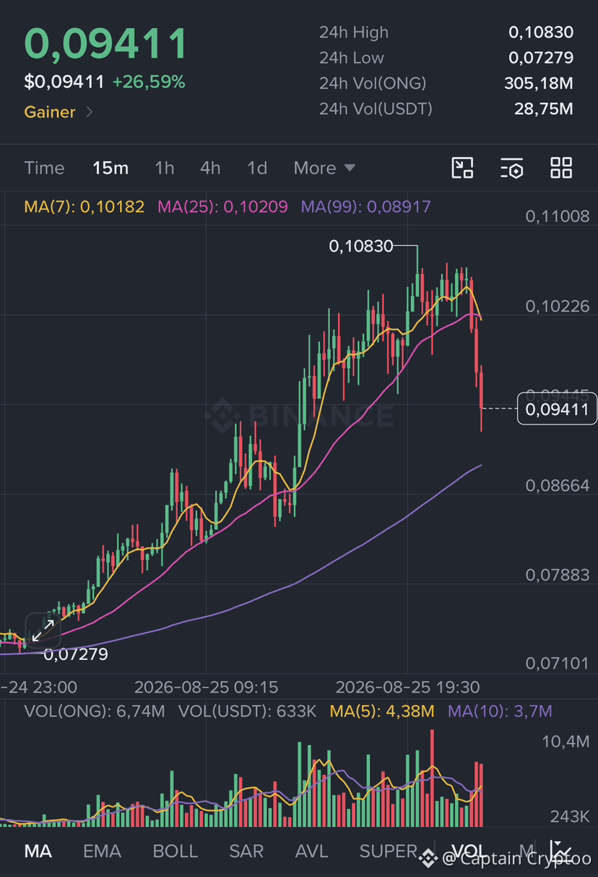Toggle the BOLL indicator

point(175,851)
